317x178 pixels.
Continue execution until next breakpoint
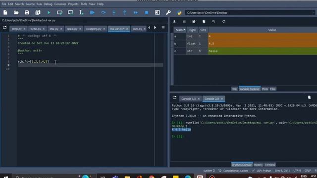tap(136, 12)
